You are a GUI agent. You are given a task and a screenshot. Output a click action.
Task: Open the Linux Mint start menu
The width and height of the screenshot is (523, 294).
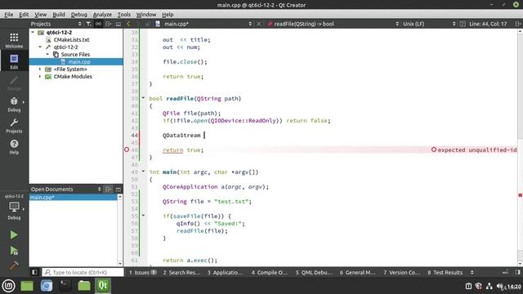[x=8, y=286]
